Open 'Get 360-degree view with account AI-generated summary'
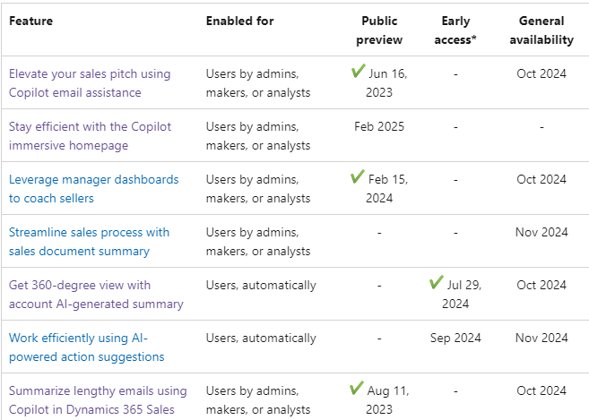 click(x=96, y=295)
